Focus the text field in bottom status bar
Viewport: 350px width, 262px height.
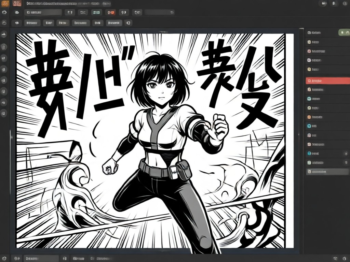[x=41, y=259]
